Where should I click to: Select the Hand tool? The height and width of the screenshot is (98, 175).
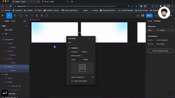pyautogui.click(x=42, y=16)
